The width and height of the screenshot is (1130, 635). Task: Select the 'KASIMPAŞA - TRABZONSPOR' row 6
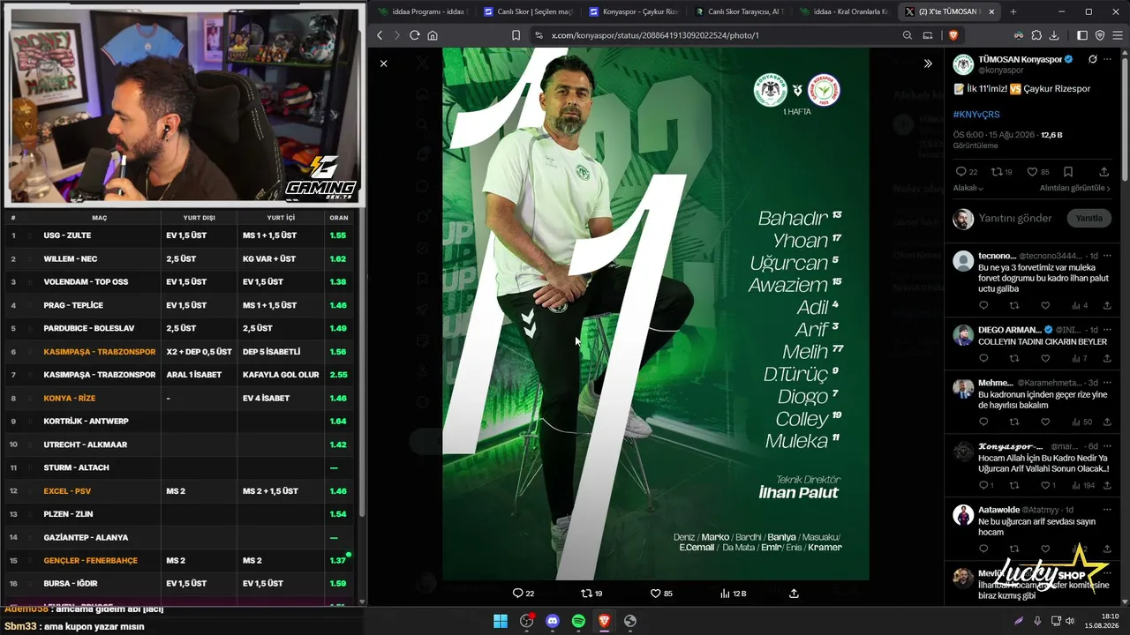pyautogui.click(x=180, y=352)
